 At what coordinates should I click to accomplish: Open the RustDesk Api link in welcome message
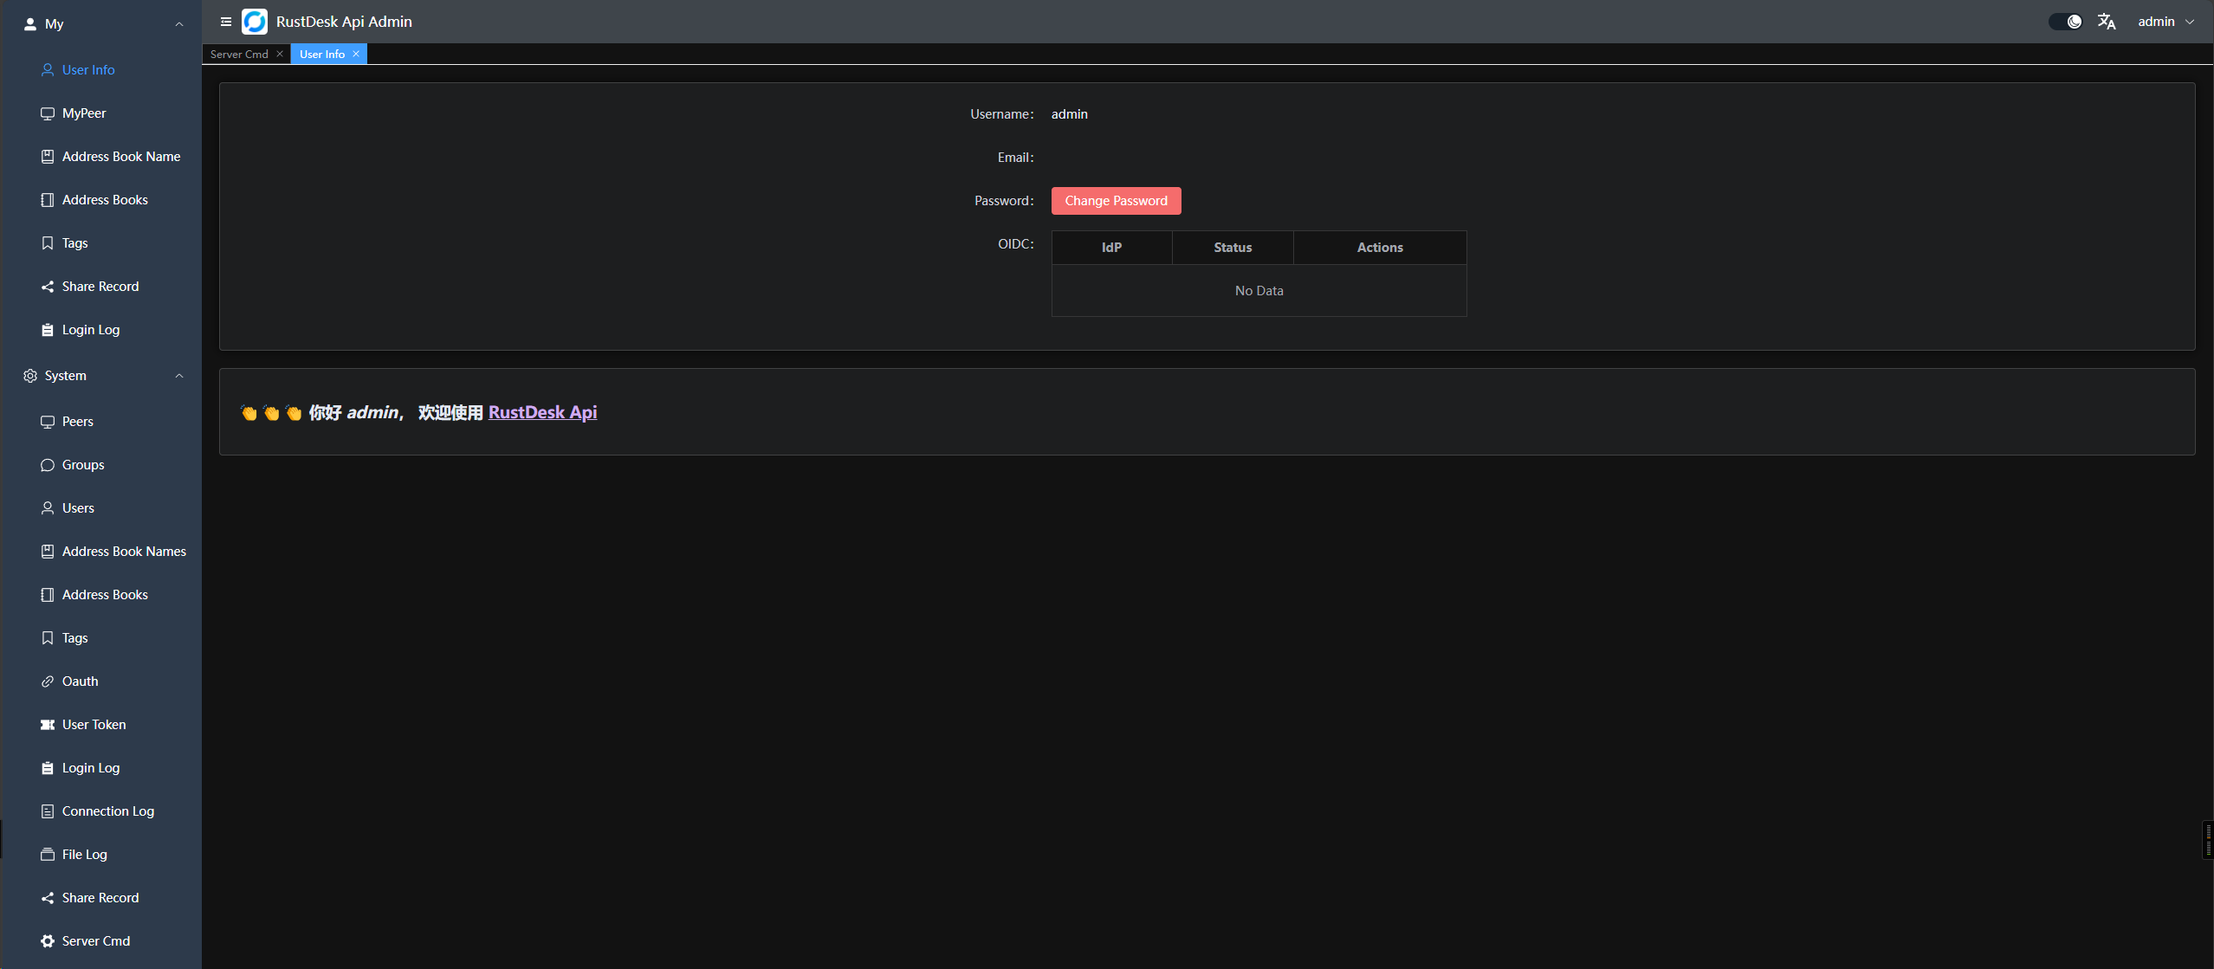542,412
